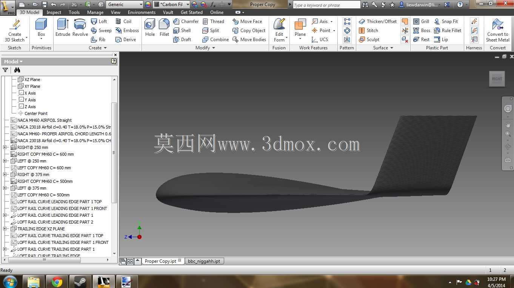Click the keyword search field
The height and width of the screenshot is (288, 514).
coord(326,5)
